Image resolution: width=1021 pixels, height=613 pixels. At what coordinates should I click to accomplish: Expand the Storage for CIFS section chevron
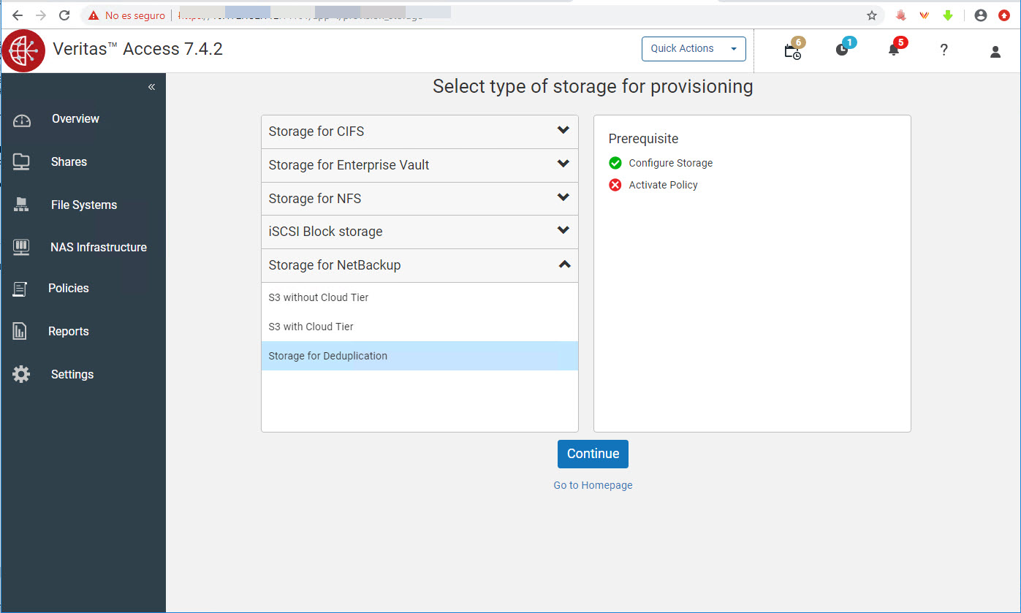(563, 130)
